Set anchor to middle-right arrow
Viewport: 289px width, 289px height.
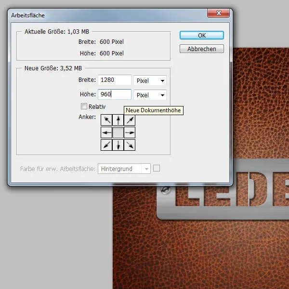130,132
